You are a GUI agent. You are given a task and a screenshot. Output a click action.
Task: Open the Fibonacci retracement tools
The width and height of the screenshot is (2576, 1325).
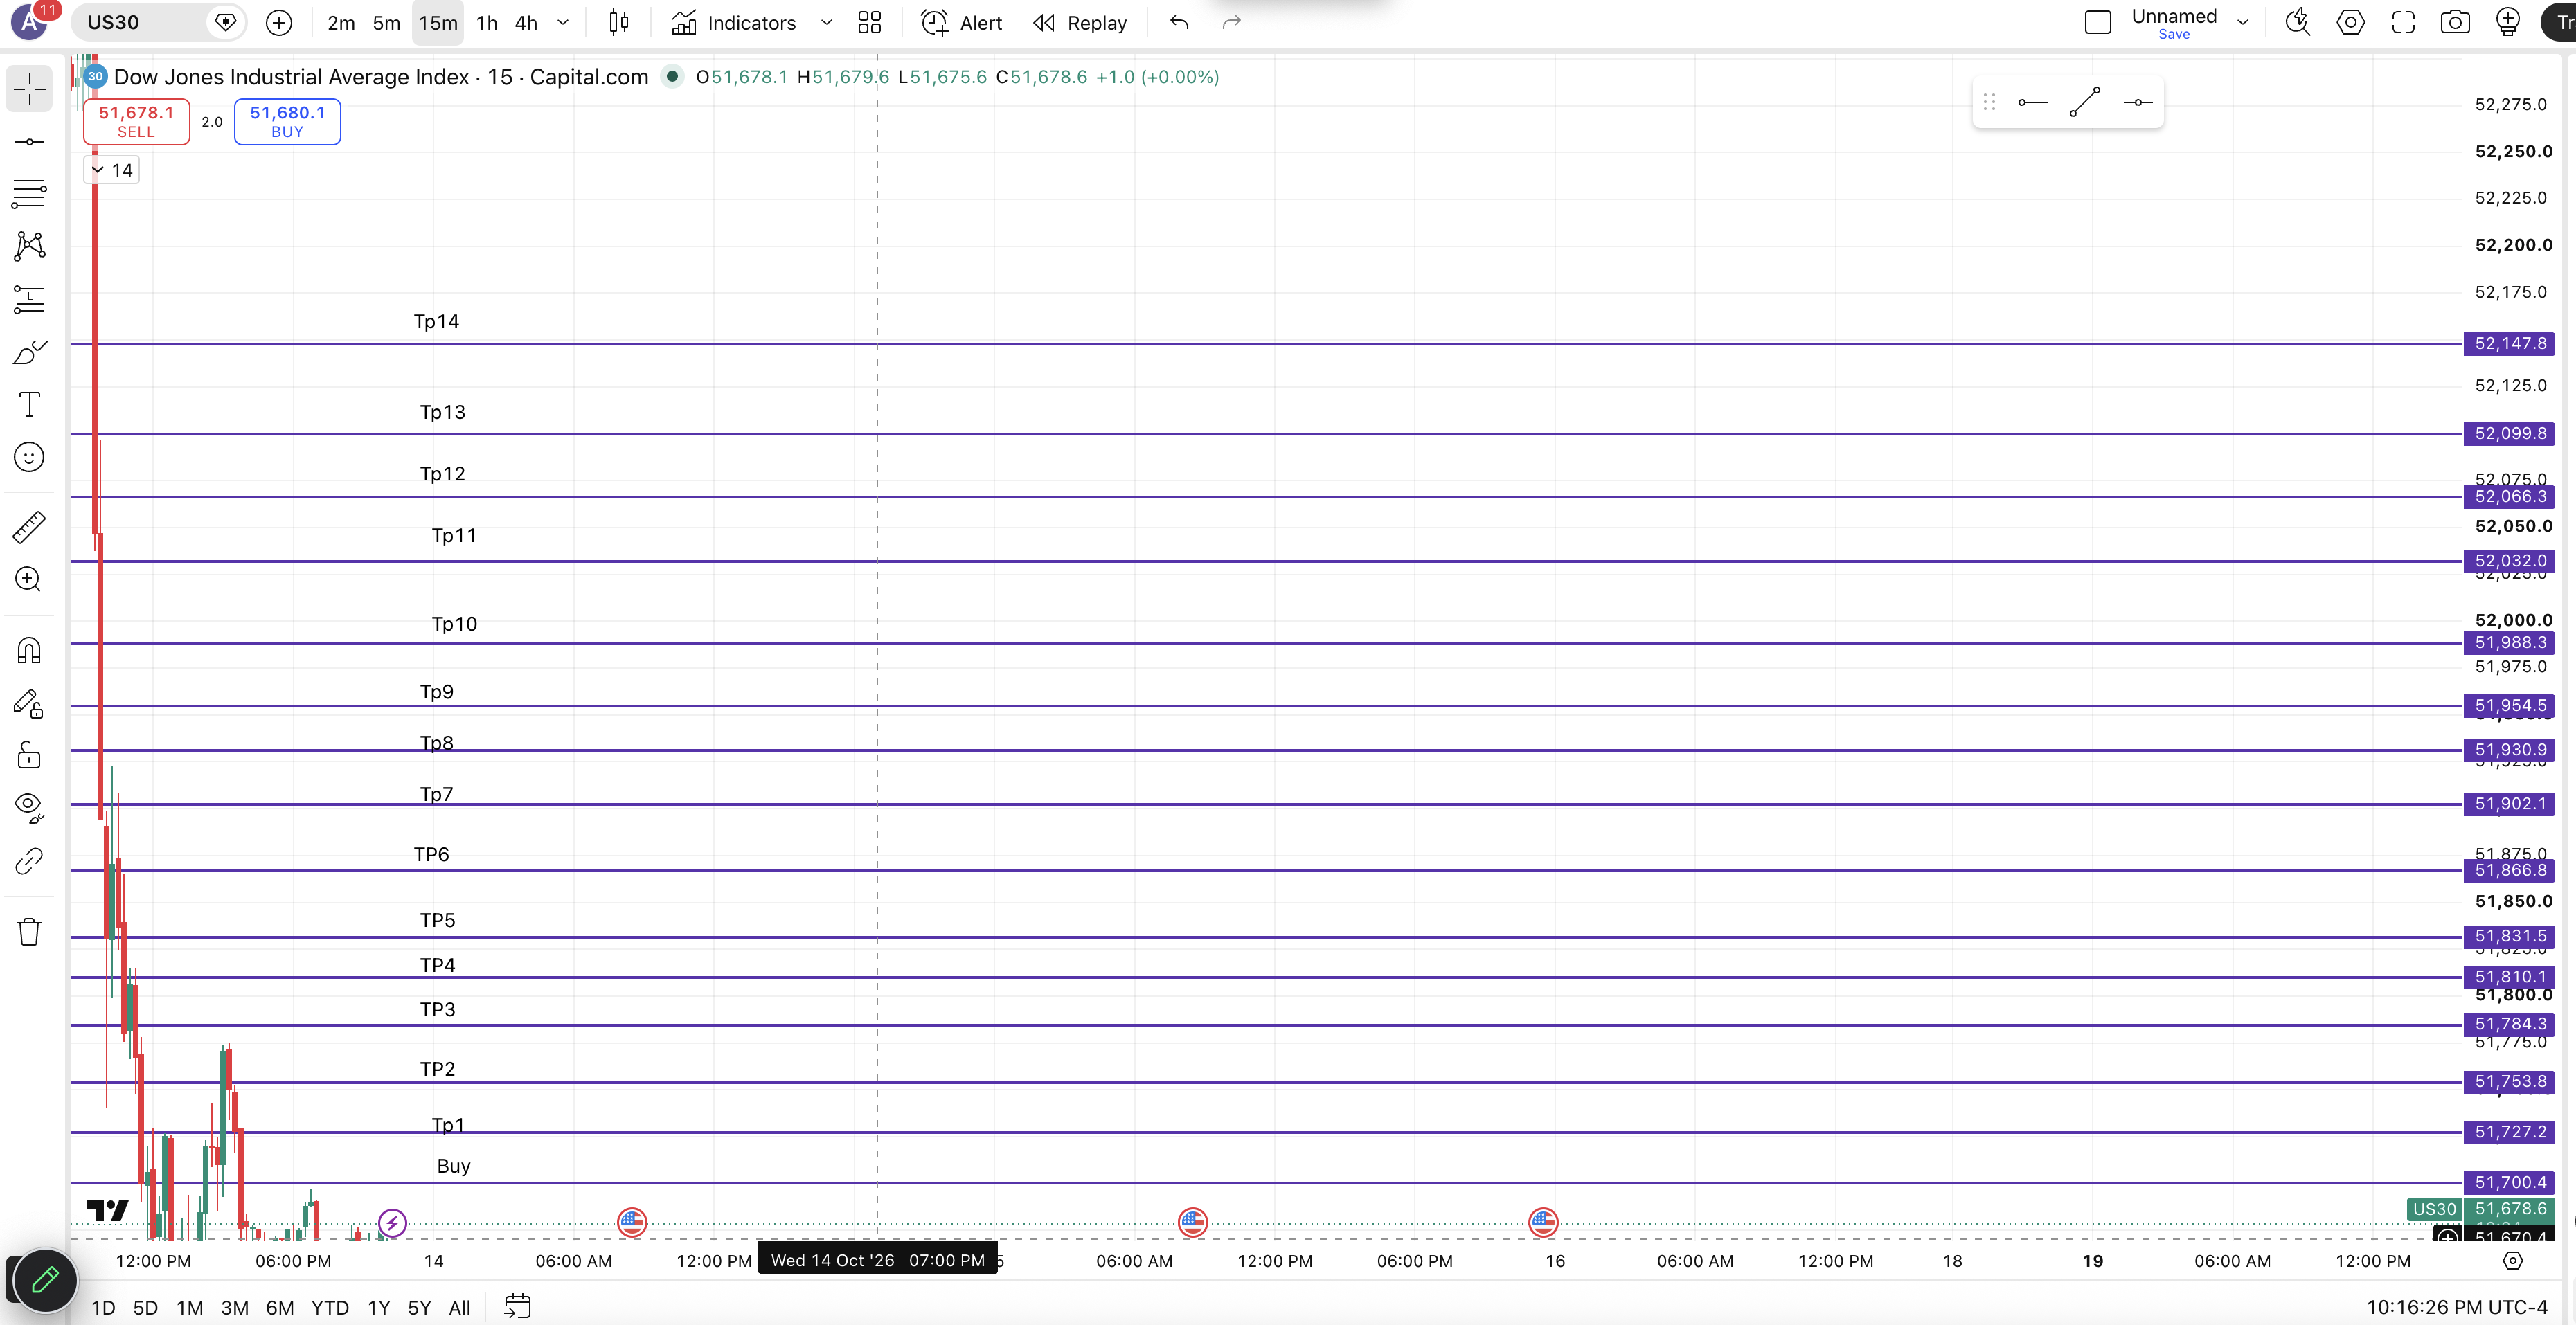29,194
